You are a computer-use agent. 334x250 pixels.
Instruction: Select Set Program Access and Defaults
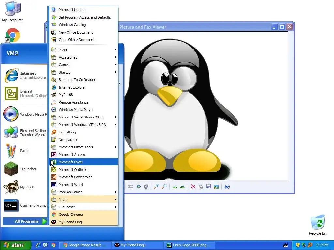point(84,17)
